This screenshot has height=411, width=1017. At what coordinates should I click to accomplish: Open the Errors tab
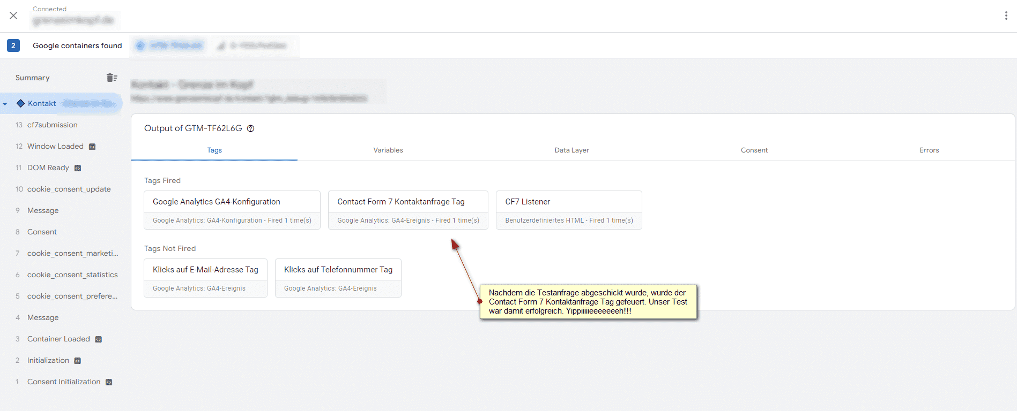929,150
